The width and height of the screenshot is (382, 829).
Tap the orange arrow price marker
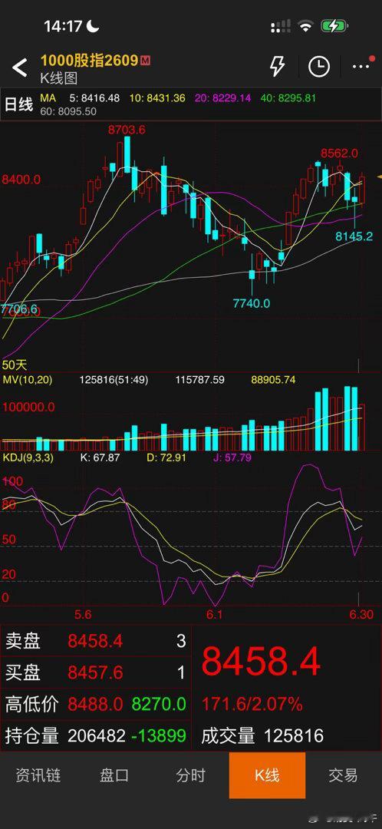[x=379, y=177]
